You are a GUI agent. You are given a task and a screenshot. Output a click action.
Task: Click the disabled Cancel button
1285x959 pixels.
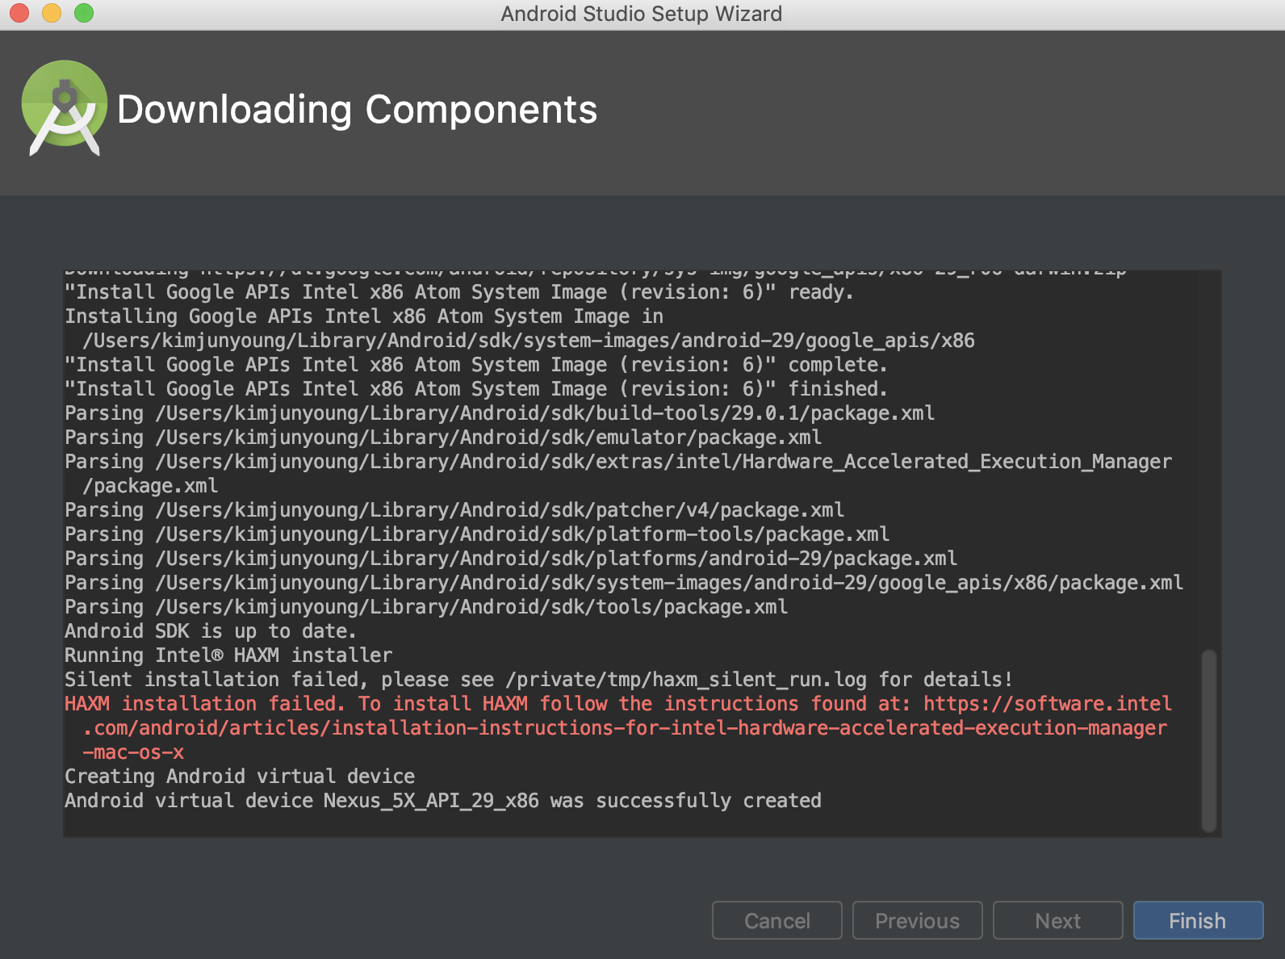pyautogui.click(x=776, y=920)
